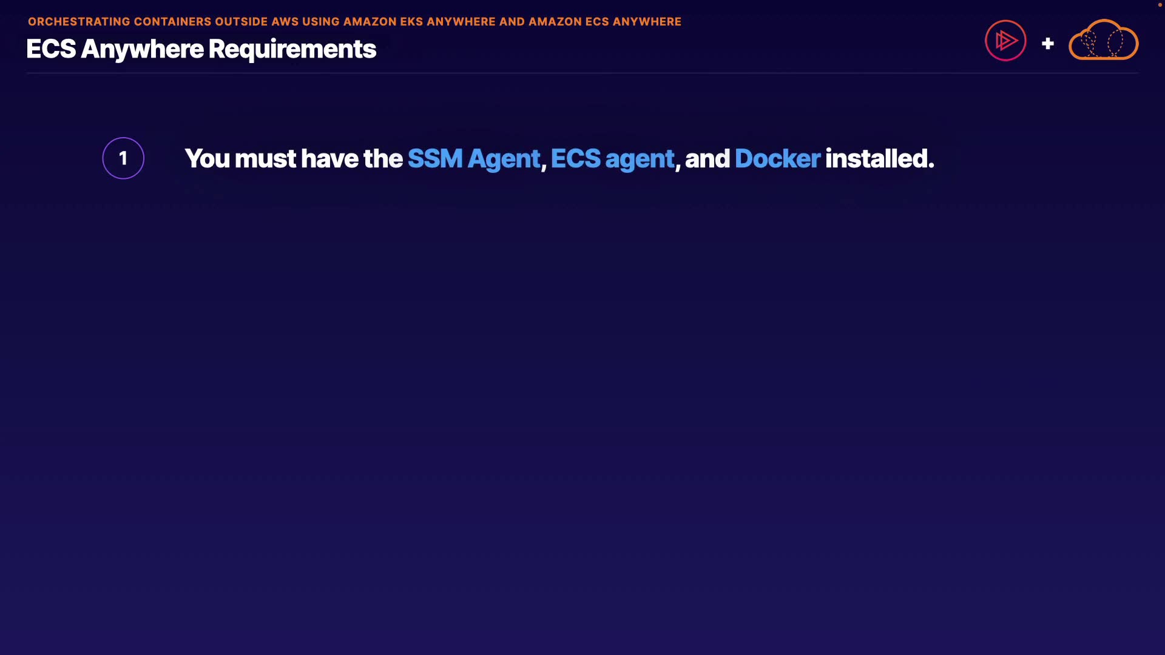
Task: Click the blue "SSM Agent" text
Action: pos(473,159)
